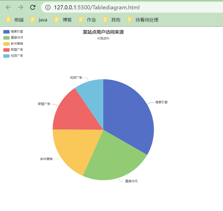Open the 作业 bookmark folder

point(87,20)
